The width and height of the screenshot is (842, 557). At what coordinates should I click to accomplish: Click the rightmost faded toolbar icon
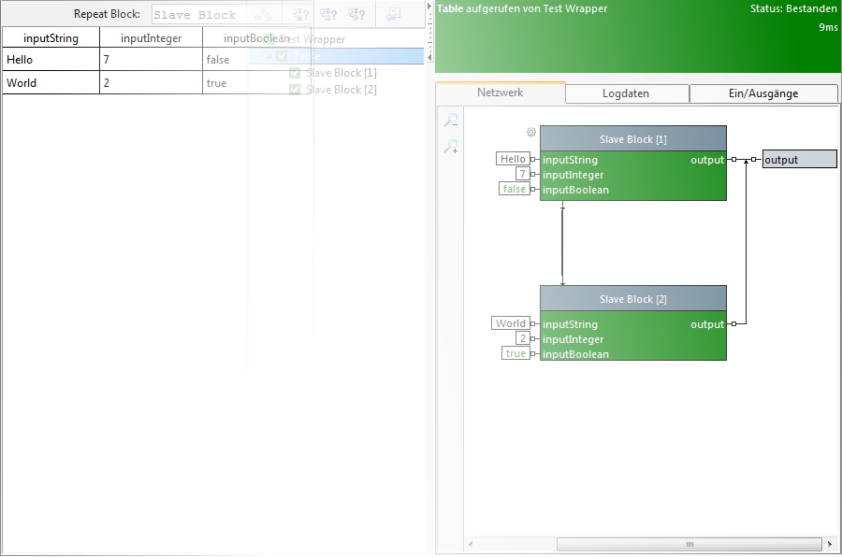[393, 15]
